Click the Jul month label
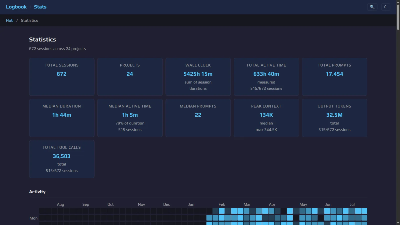 click(352, 204)
